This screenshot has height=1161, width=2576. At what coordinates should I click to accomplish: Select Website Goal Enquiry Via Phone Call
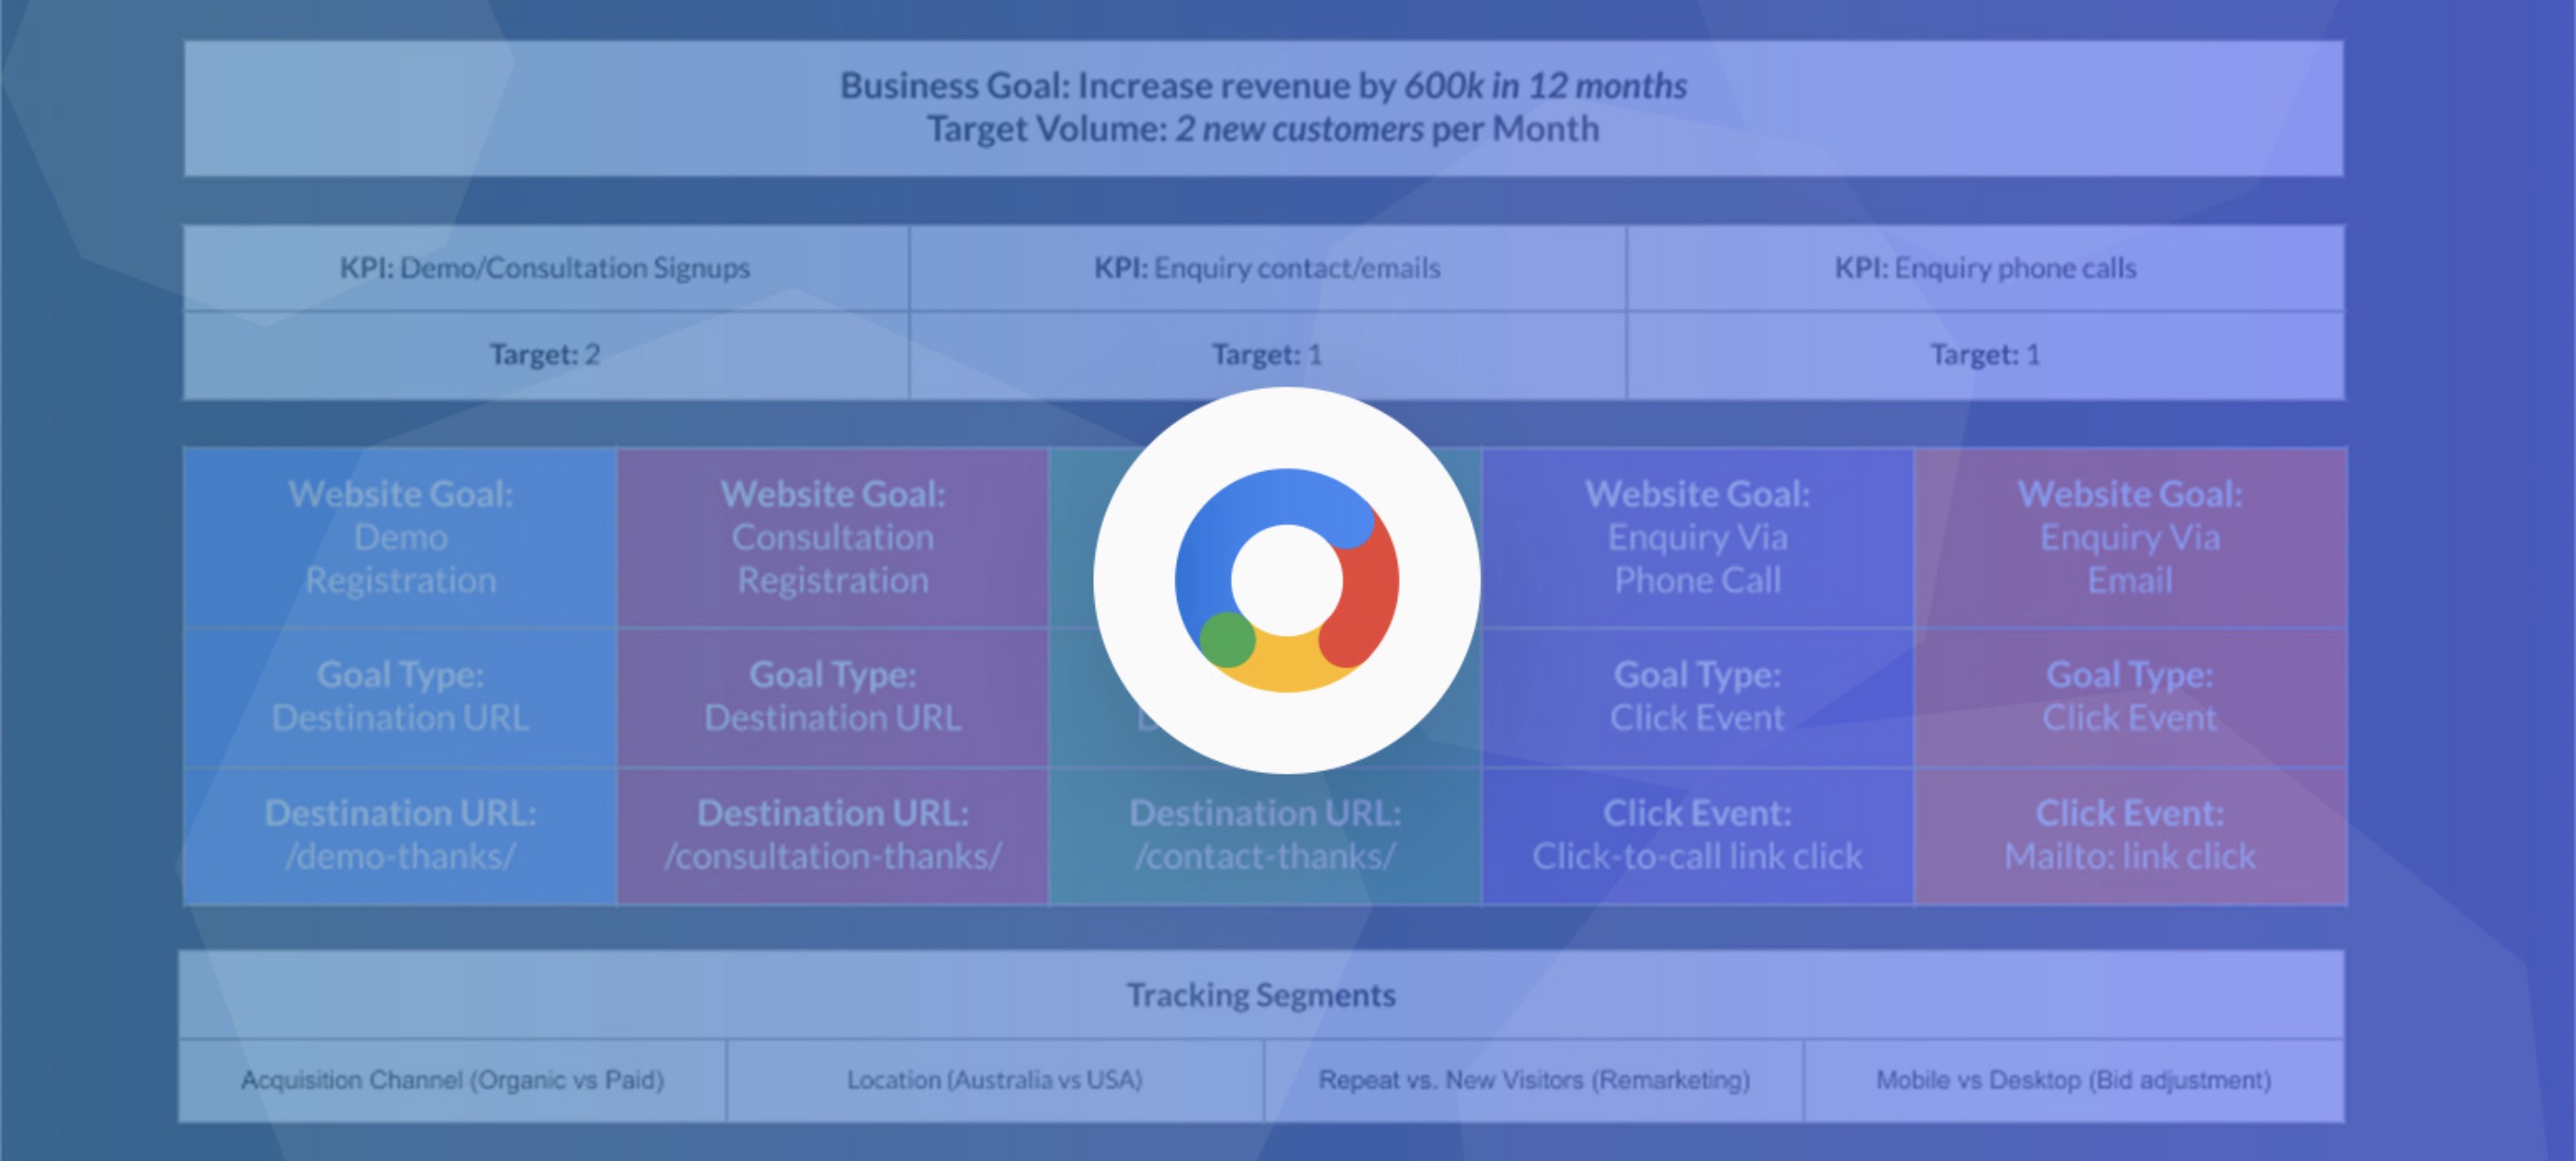(1697, 538)
